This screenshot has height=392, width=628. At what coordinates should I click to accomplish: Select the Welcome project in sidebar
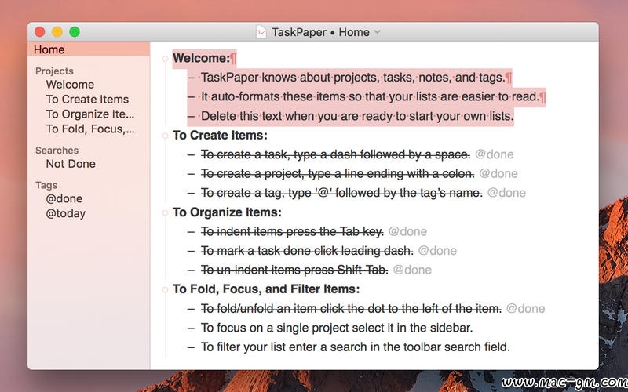[70, 85]
